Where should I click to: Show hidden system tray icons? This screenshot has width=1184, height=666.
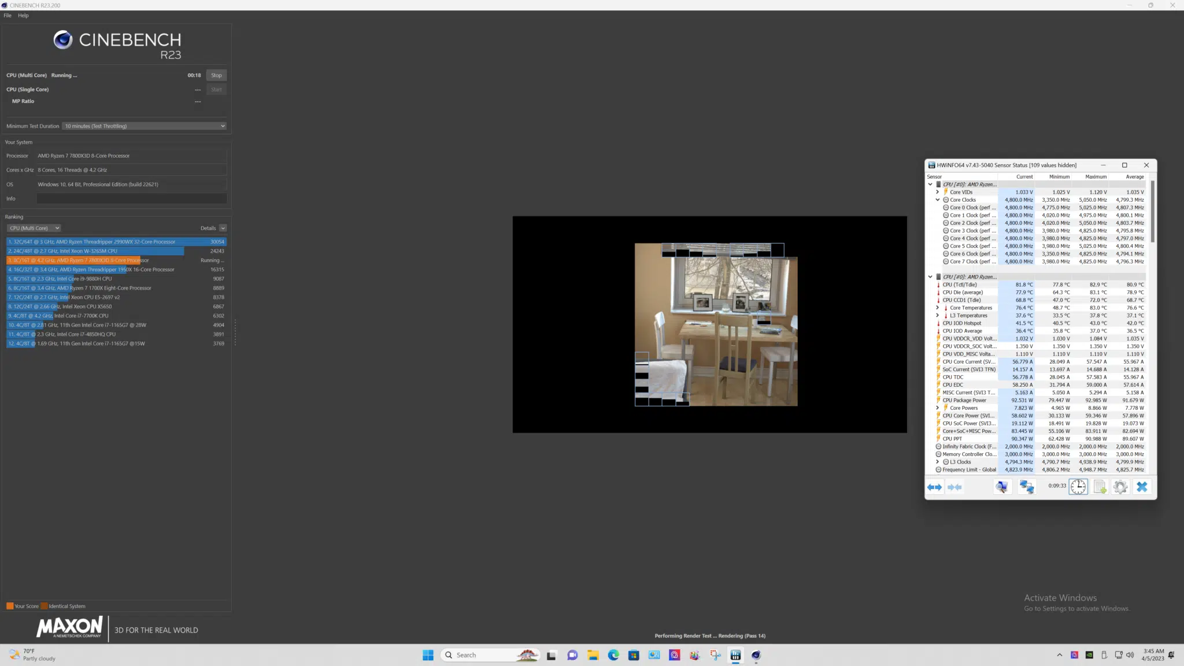1059,655
